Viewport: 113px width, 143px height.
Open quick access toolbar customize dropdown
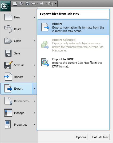[55, 3]
